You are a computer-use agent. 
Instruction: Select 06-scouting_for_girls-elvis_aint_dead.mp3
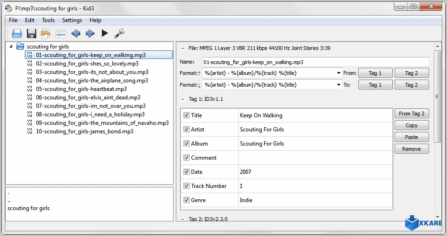pyautogui.click(x=88, y=98)
